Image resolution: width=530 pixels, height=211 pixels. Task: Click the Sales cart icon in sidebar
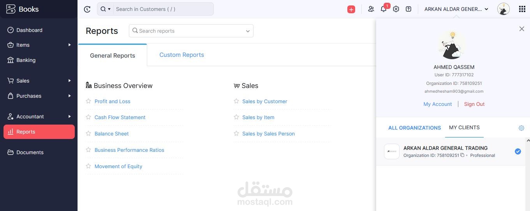pyautogui.click(x=11, y=81)
